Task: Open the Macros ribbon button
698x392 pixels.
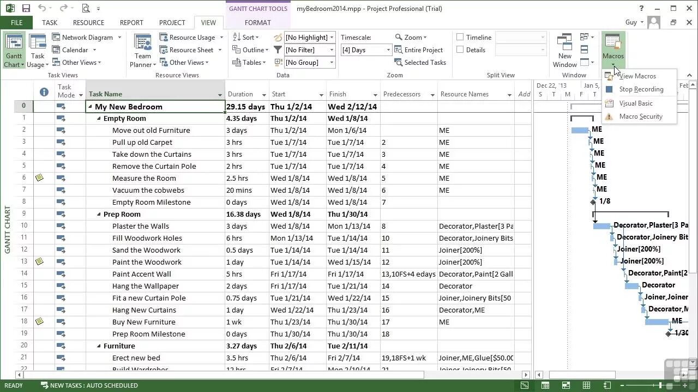Action: click(613, 51)
